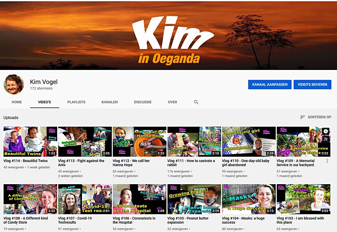
Task: Click the '172 abonnees' subscriber count
Action: (x=41, y=88)
